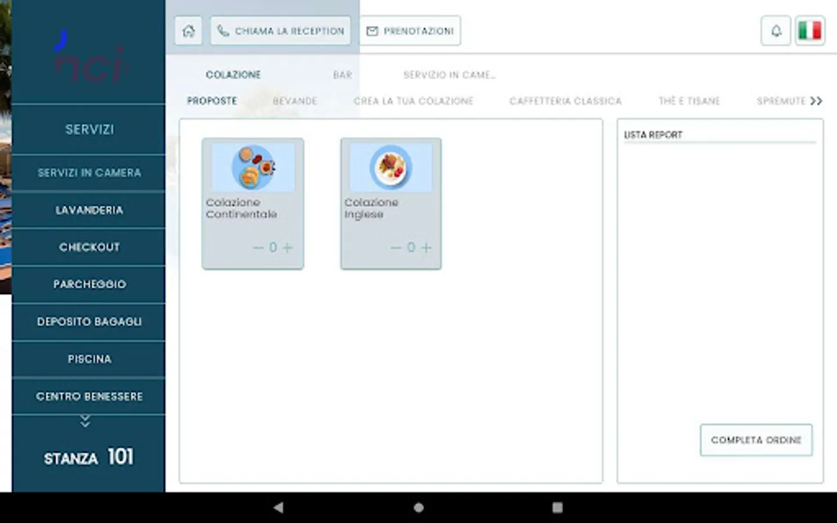Image resolution: width=837 pixels, height=523 pixels.
Task: Select Lavanderia in the sidebar
Action: (x=89, y=210)
